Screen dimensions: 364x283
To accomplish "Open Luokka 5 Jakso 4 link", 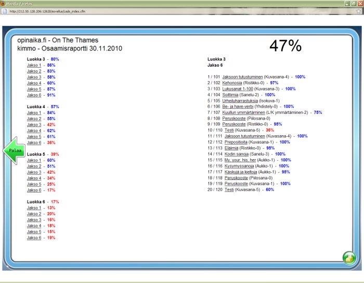I will coord(34,178).
